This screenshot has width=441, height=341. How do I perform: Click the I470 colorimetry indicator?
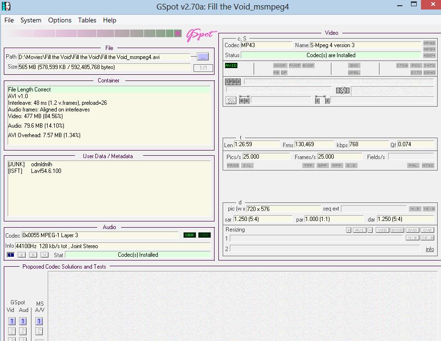429,65
